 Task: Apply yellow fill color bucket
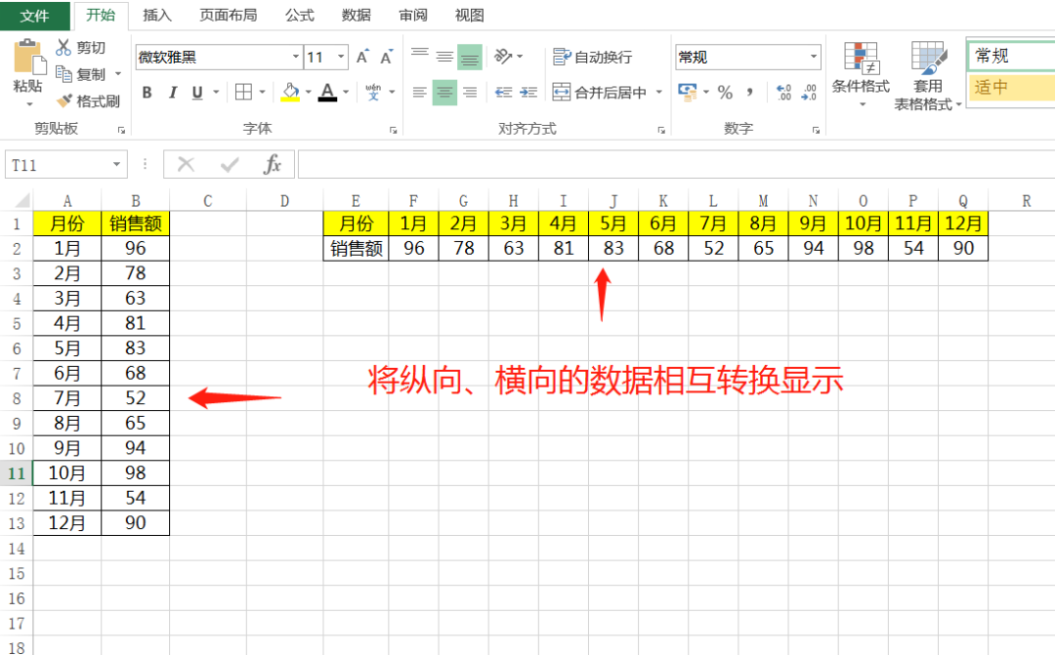290,92
